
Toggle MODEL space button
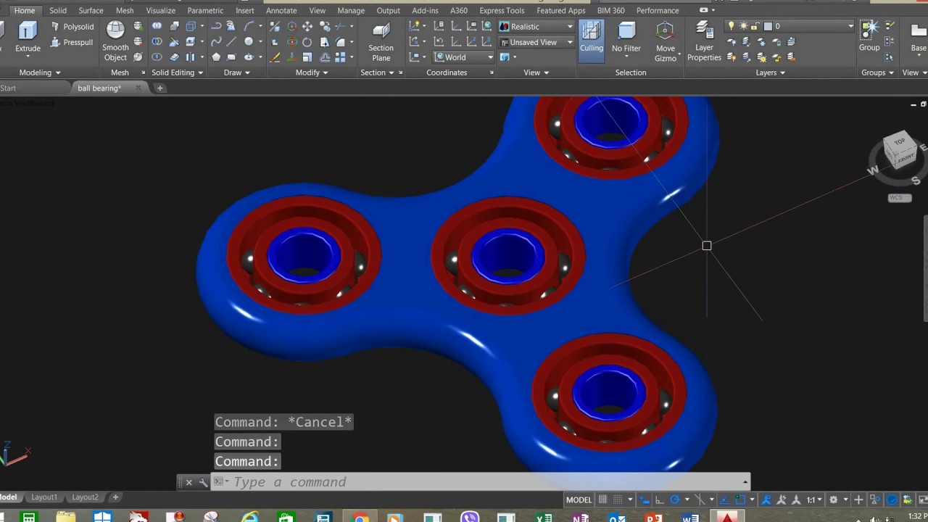[579, 500]
